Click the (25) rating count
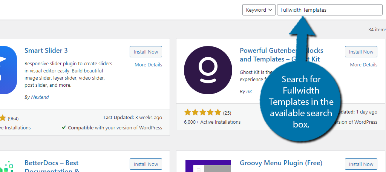This screenshot has height=172, width=386. 227,113
